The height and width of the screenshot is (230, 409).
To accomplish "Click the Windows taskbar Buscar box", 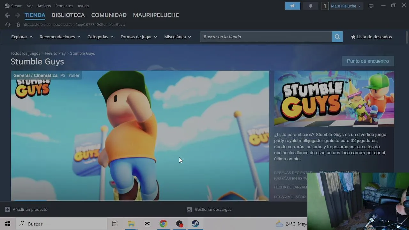I will point(61,224).
